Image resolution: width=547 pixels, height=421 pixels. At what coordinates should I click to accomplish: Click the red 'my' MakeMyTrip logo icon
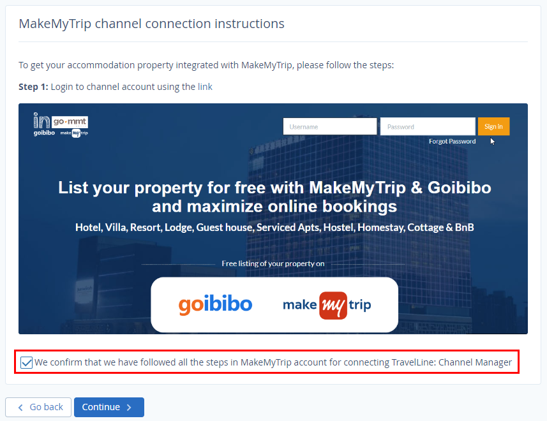point(333,306)
